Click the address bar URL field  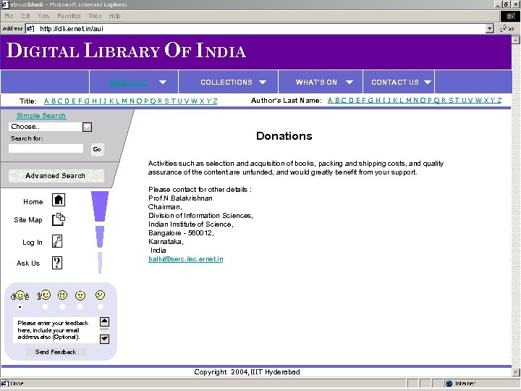click(x=260, y=28)
